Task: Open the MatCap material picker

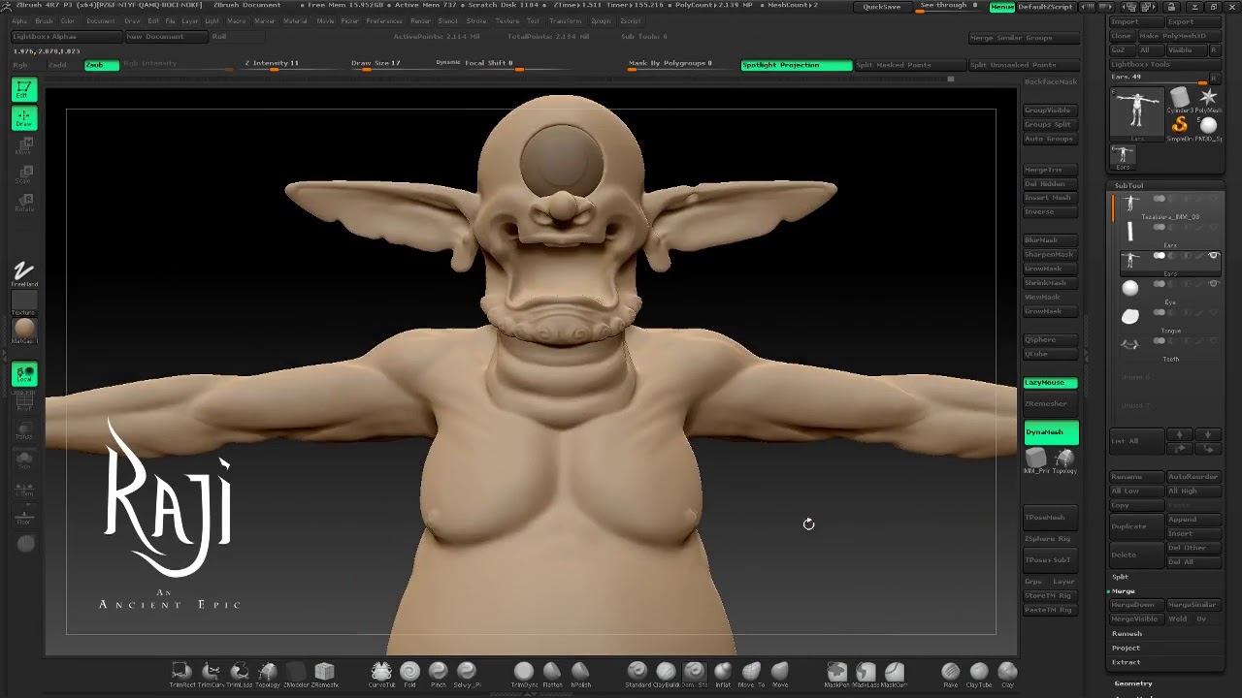Action: pyautogui.click(x=24, y=332)
